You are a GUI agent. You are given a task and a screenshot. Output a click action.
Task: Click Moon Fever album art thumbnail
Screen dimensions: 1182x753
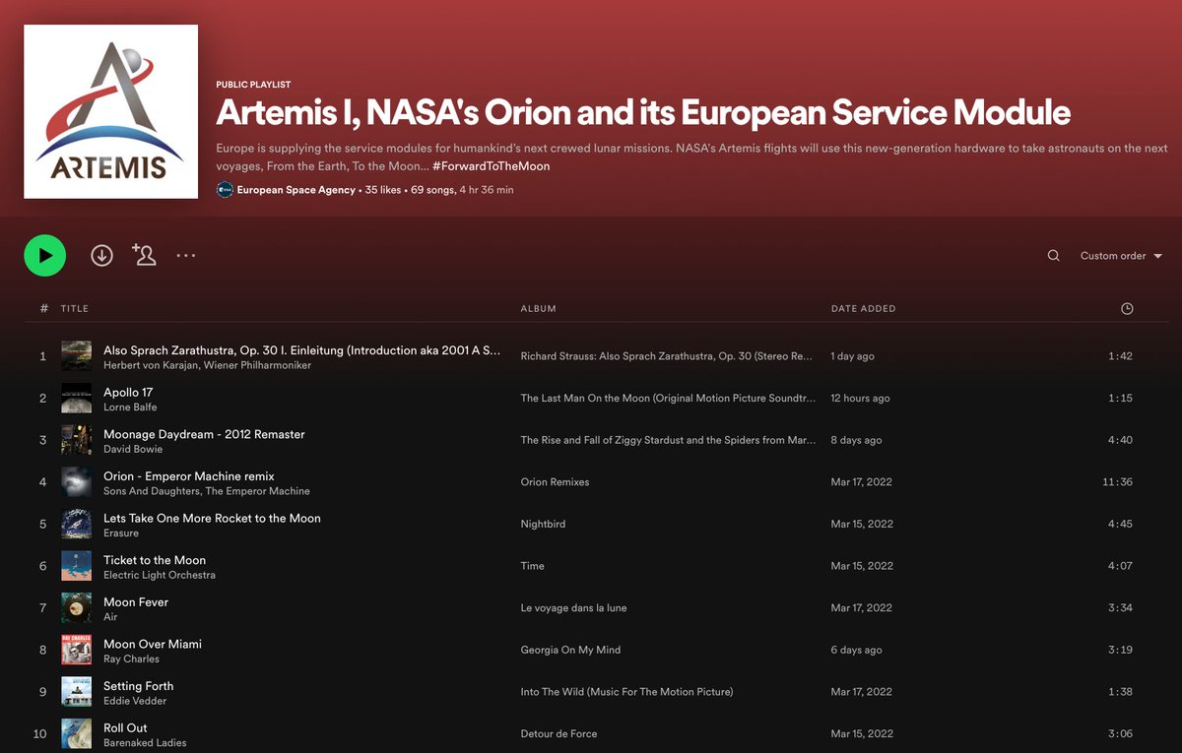click(77, 608)
